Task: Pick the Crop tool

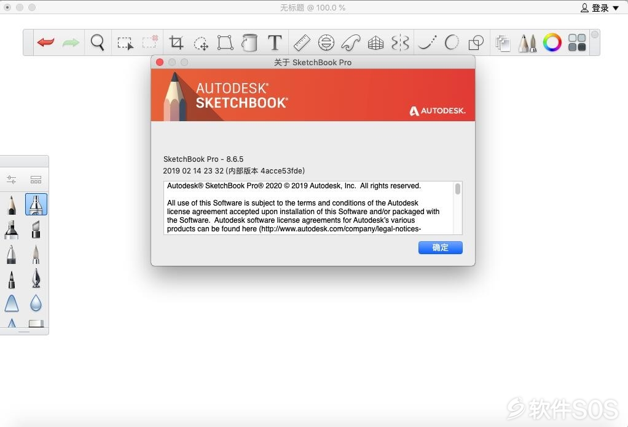Action: 176,42
